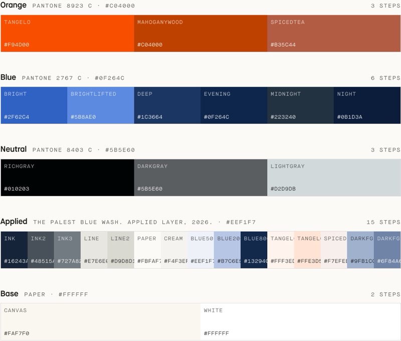Click the Neutral section heading

(14, 149)
